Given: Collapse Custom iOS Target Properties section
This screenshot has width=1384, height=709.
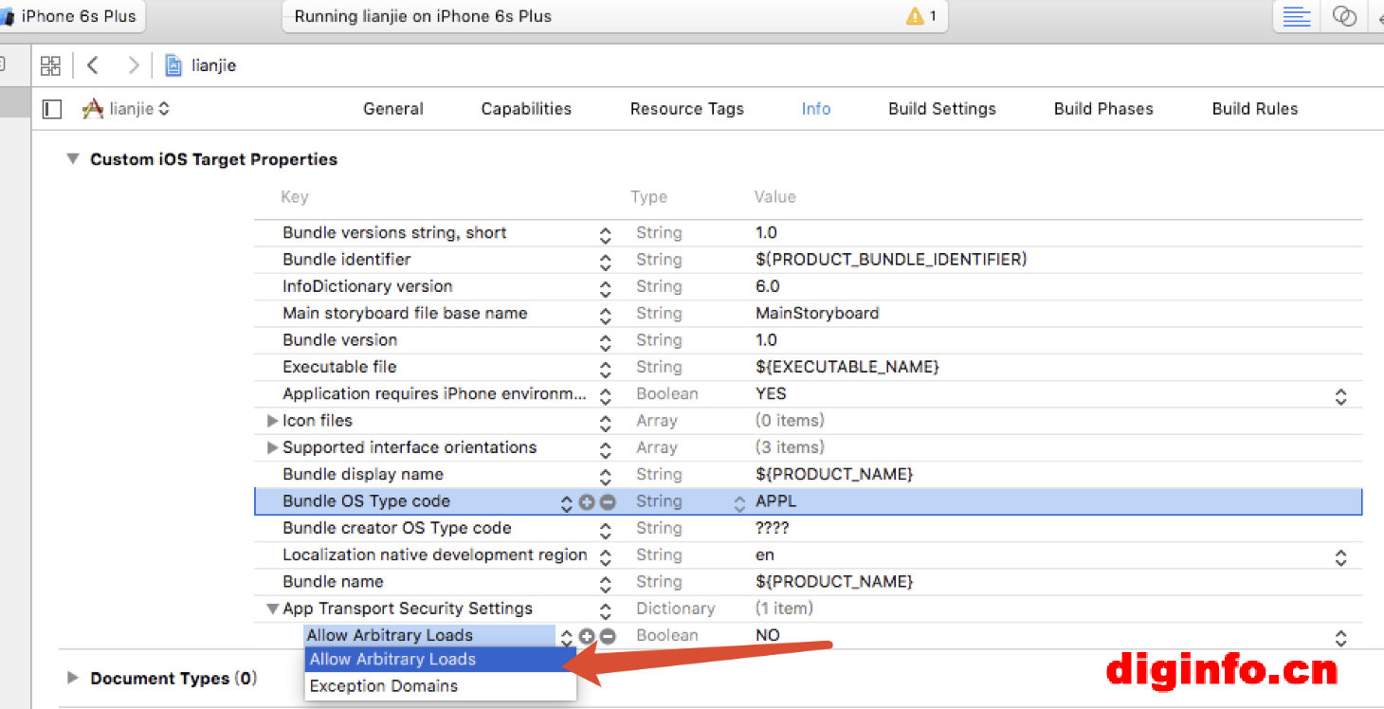Looking at the screenshot, I should [73, 159].
